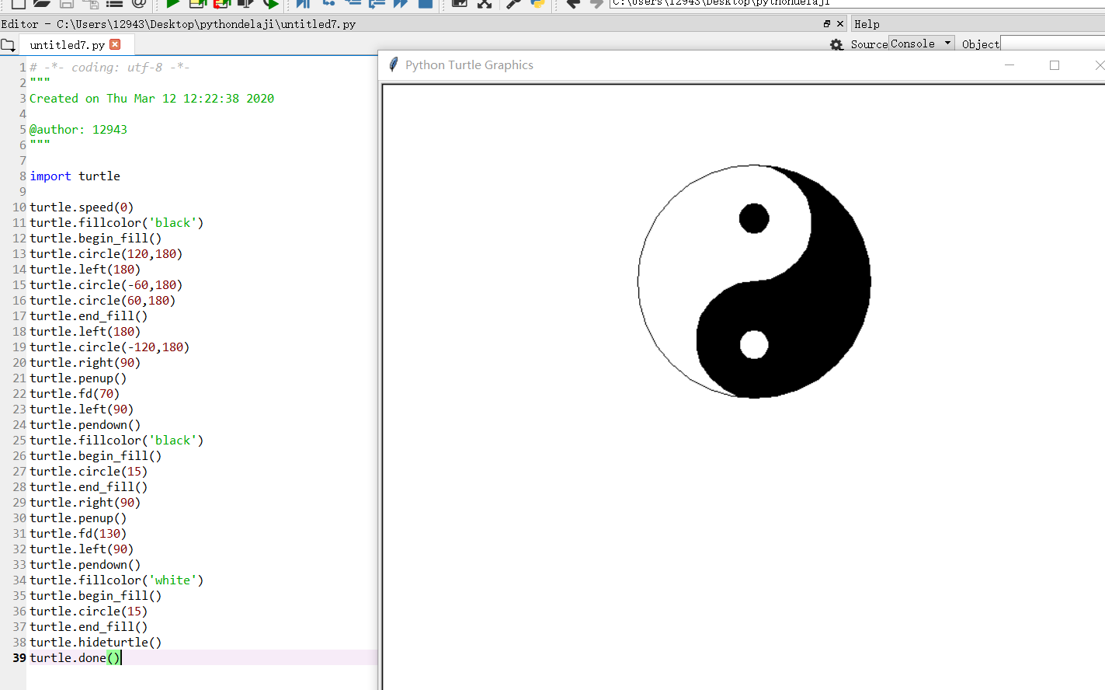This screenshot has height=690, width=1105.
Task: Maximize the current pane
Action: [460, 4]
